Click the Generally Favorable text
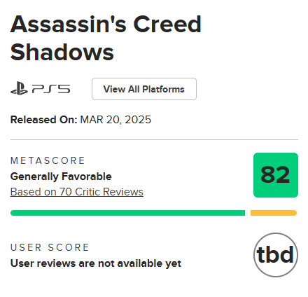This screenshot has width=308, height=297. (61, 177)
